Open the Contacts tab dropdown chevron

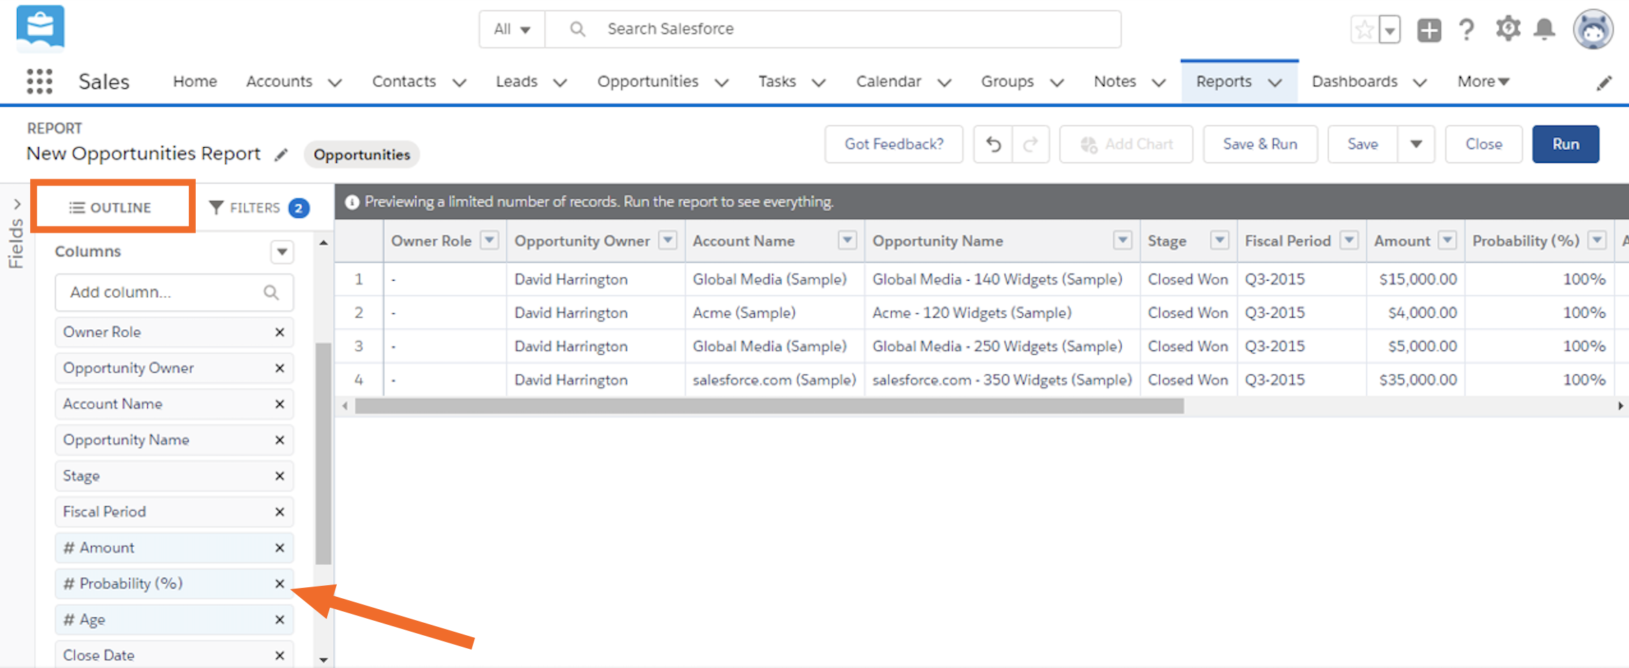[459, 83]
